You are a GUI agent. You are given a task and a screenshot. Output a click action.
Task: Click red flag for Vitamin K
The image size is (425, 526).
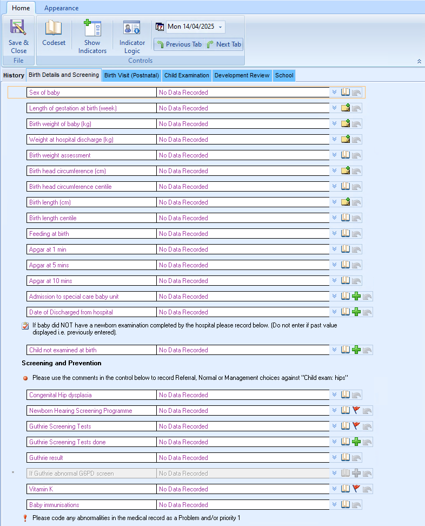pos(356,489)
